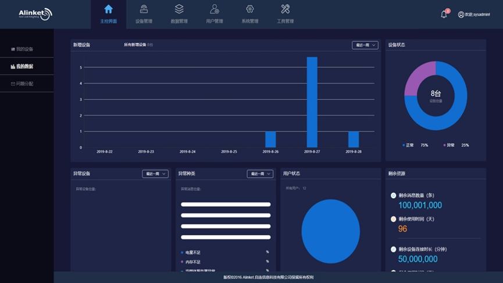503x283 pixels.
Task: Click the stacked layers icon above 数据管理
Action: [179, 9]
